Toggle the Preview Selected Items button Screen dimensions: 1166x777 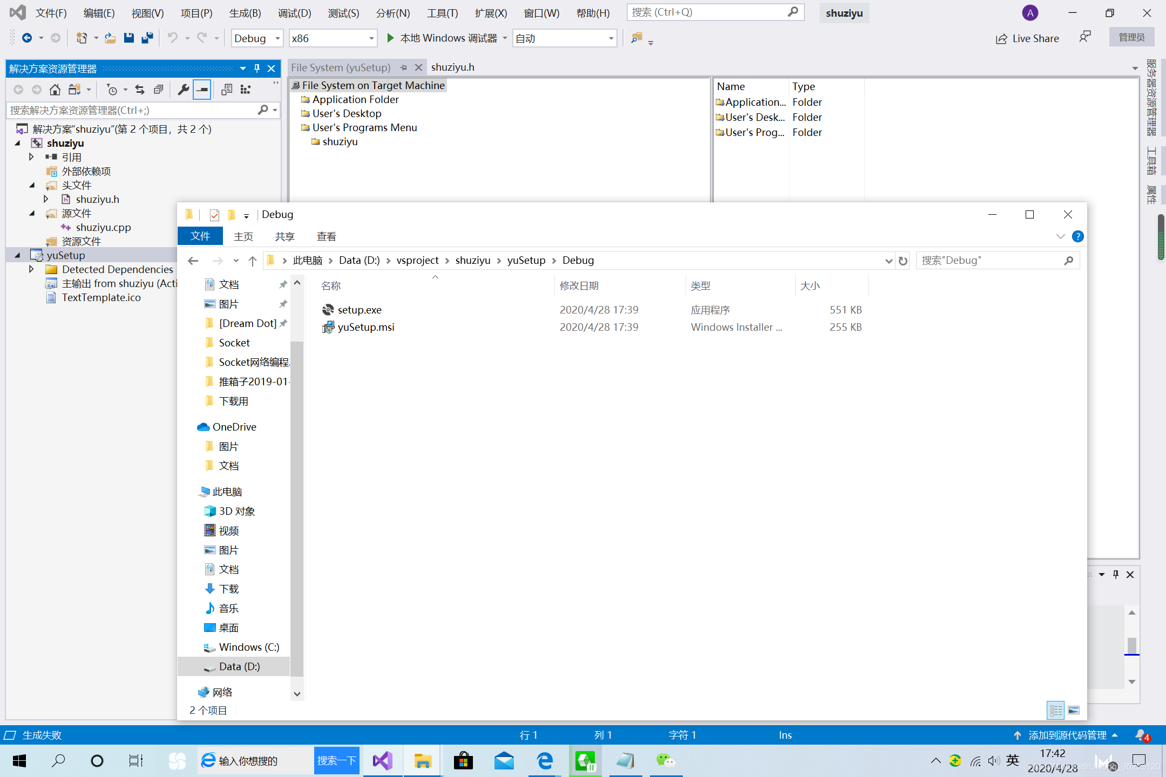[202, 90]
